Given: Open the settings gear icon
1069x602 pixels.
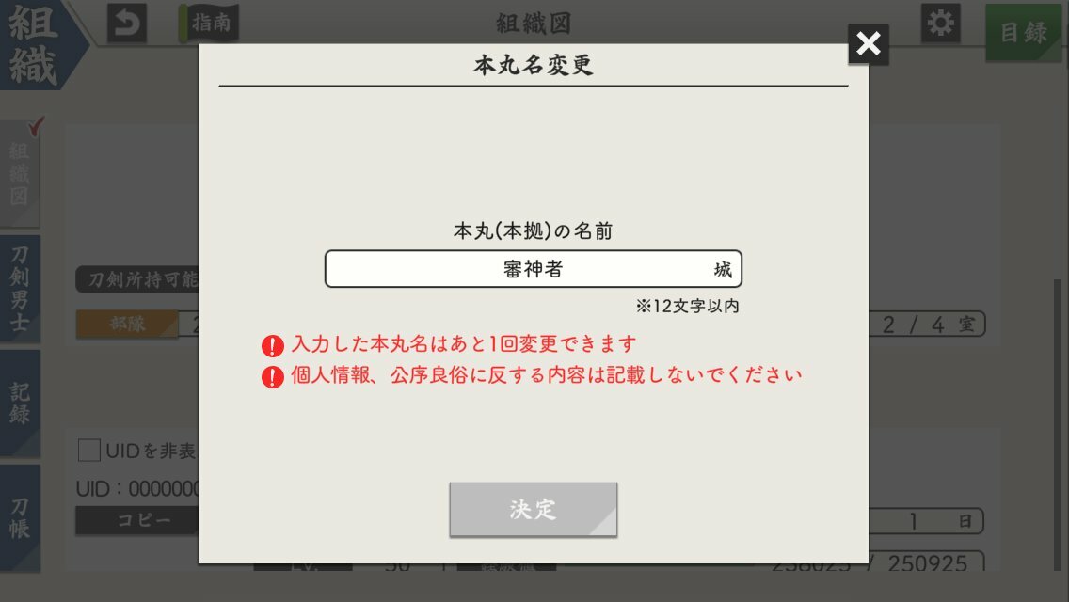Looking at the screenshot, I should (940, 23).
